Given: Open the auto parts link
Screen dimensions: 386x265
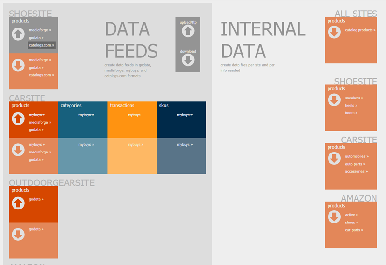Looking at the screenshot, I should coord(355,164).
